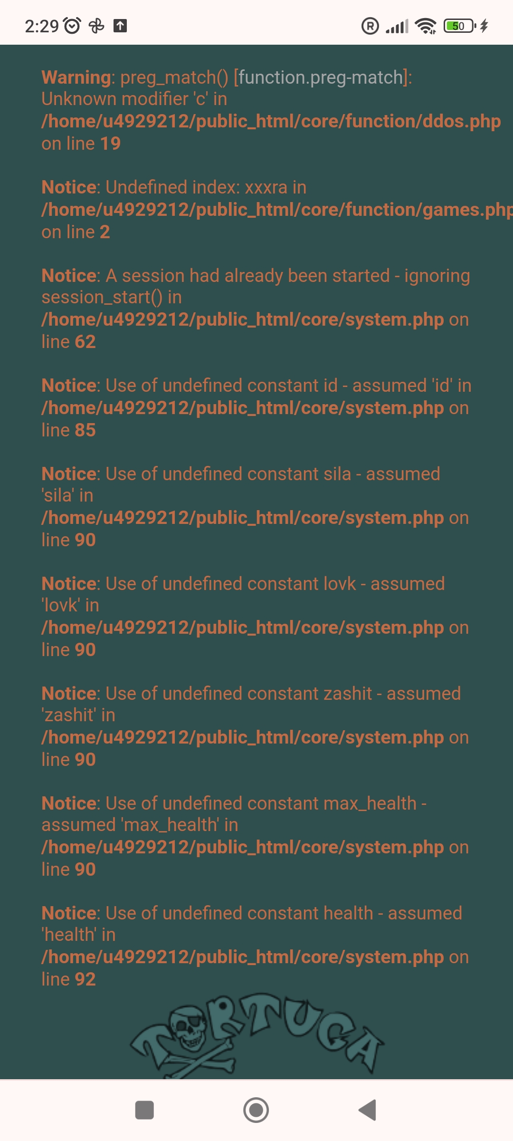Tap the cellular signal bars icon
Viewport: 513px width, 1141px height.
click(x=397, y=26)
